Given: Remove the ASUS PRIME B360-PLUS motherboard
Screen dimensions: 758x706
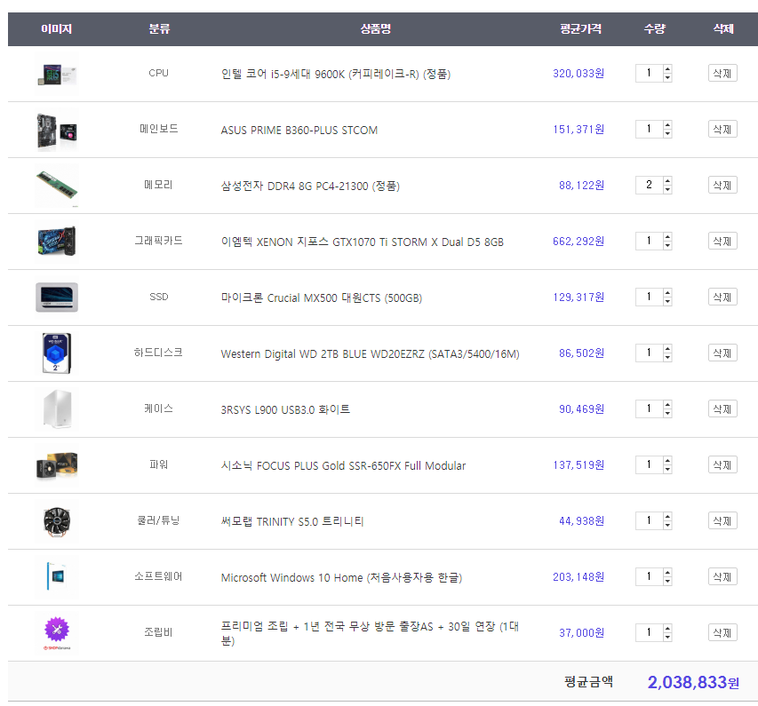Looking at the screenshot, I should [x=722, y=130].
